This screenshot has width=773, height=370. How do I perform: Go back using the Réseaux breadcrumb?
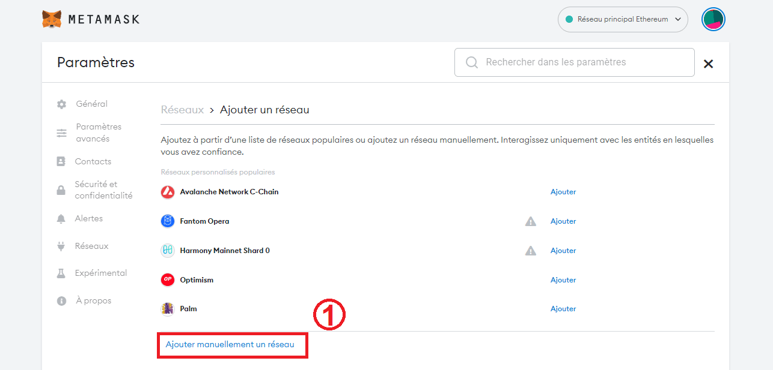tap(182, 109)
